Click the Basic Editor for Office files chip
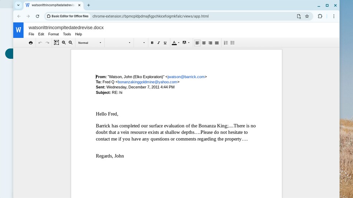The image size is (353, 198). click(x=67, y=16)
